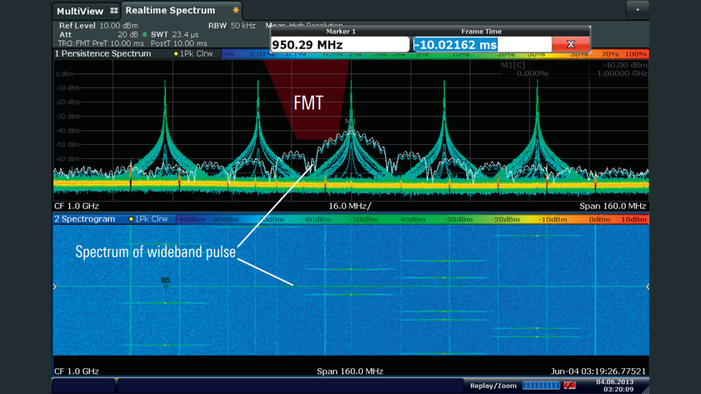Click the right arrow indicator beside the spectrogram
The width and height of the screenshot is (701, 394).
click(647, 287)
